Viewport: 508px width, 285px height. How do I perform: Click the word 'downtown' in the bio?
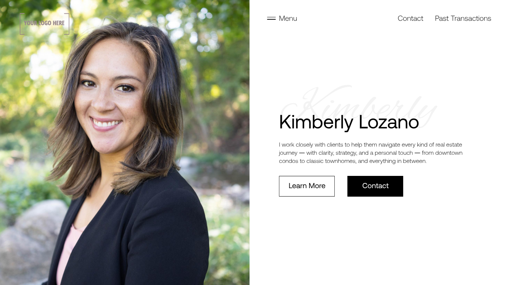point(449,153)
